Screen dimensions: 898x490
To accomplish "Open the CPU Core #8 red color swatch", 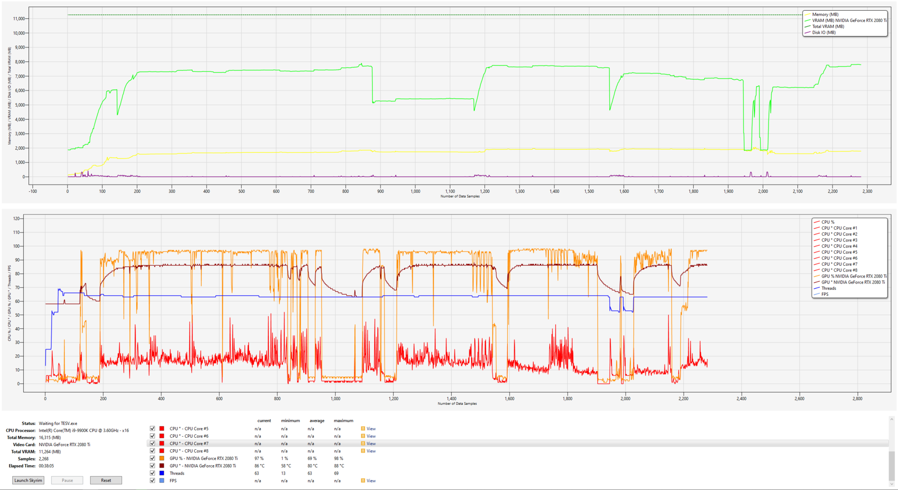I will point(162,451).
